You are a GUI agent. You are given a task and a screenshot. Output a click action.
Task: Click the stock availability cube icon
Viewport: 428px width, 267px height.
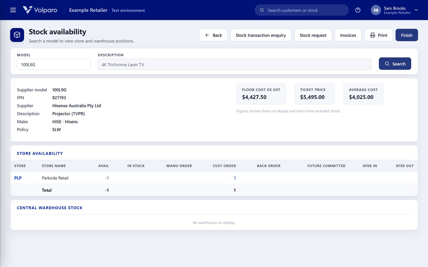17,35
